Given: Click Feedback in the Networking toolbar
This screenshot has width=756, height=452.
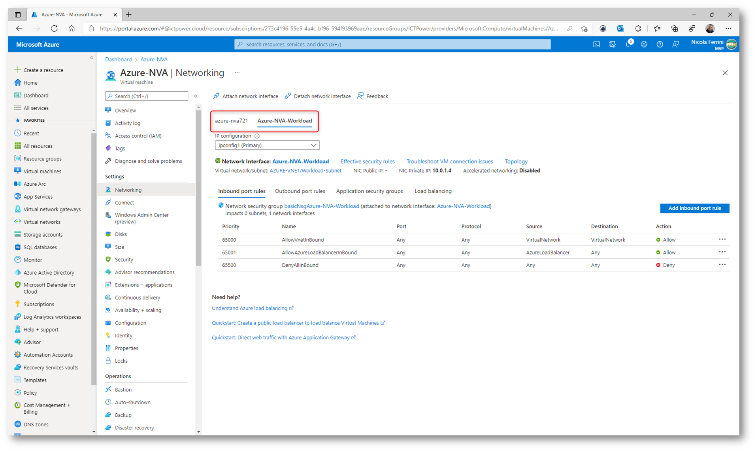Looking at the screenshot, I should point(373,96).
